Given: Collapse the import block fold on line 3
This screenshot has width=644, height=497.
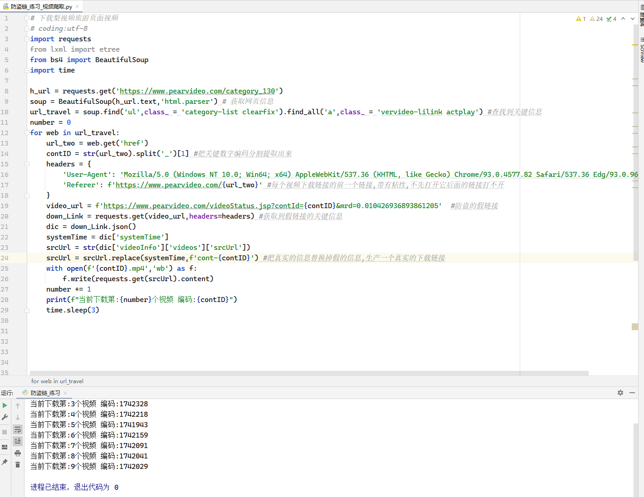Looking at the screenshot, I should [27, 39].
